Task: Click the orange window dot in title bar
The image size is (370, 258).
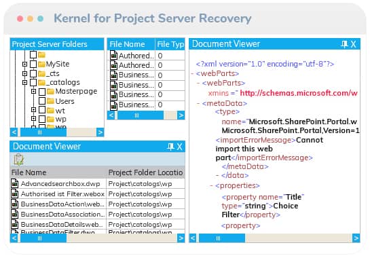Action: [30, 18]
